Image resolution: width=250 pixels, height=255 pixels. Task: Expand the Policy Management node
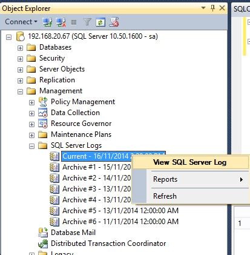tap(31, 102)
